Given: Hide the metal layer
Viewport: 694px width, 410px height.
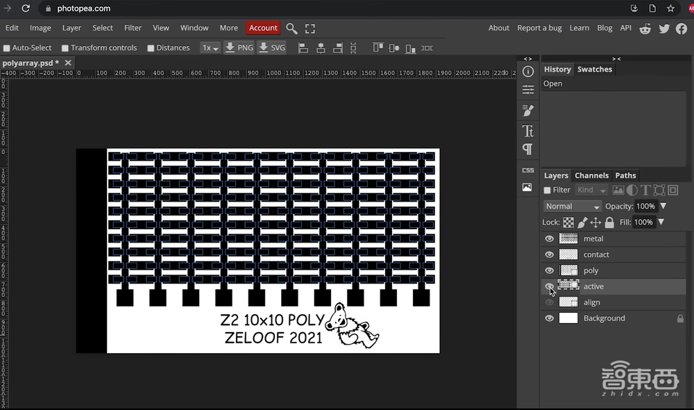Looking at the screenshot, I should click(x=550, y=238).
